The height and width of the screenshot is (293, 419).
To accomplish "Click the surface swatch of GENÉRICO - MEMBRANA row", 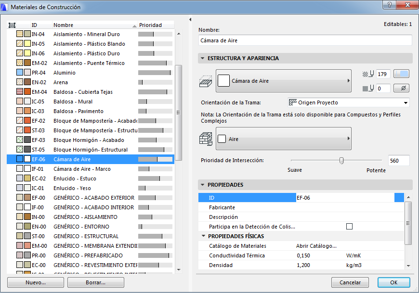I will [27, 245].
